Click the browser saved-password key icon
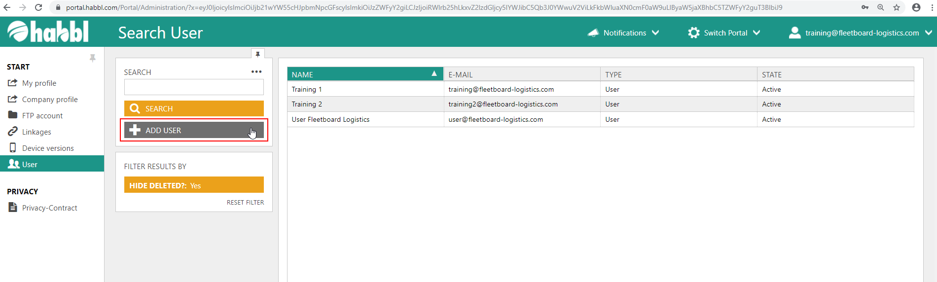The width and height of the screenshot is (937, 282). [865, 7]
